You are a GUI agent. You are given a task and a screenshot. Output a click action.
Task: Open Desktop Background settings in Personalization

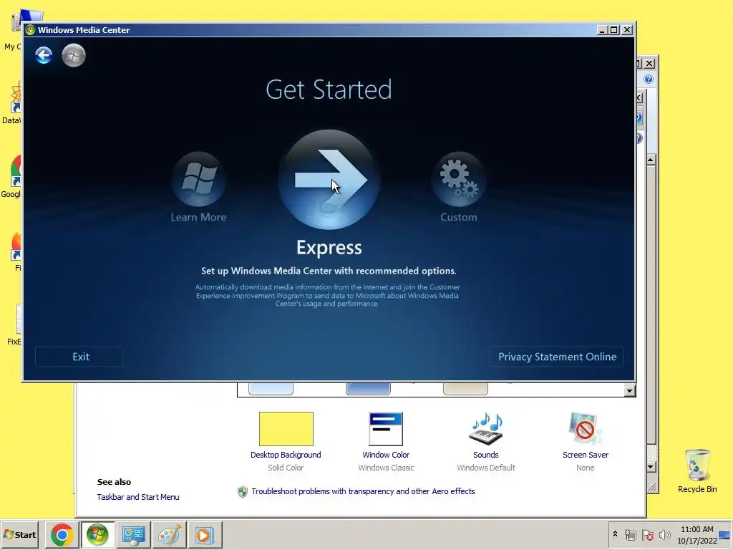point(286,429)
